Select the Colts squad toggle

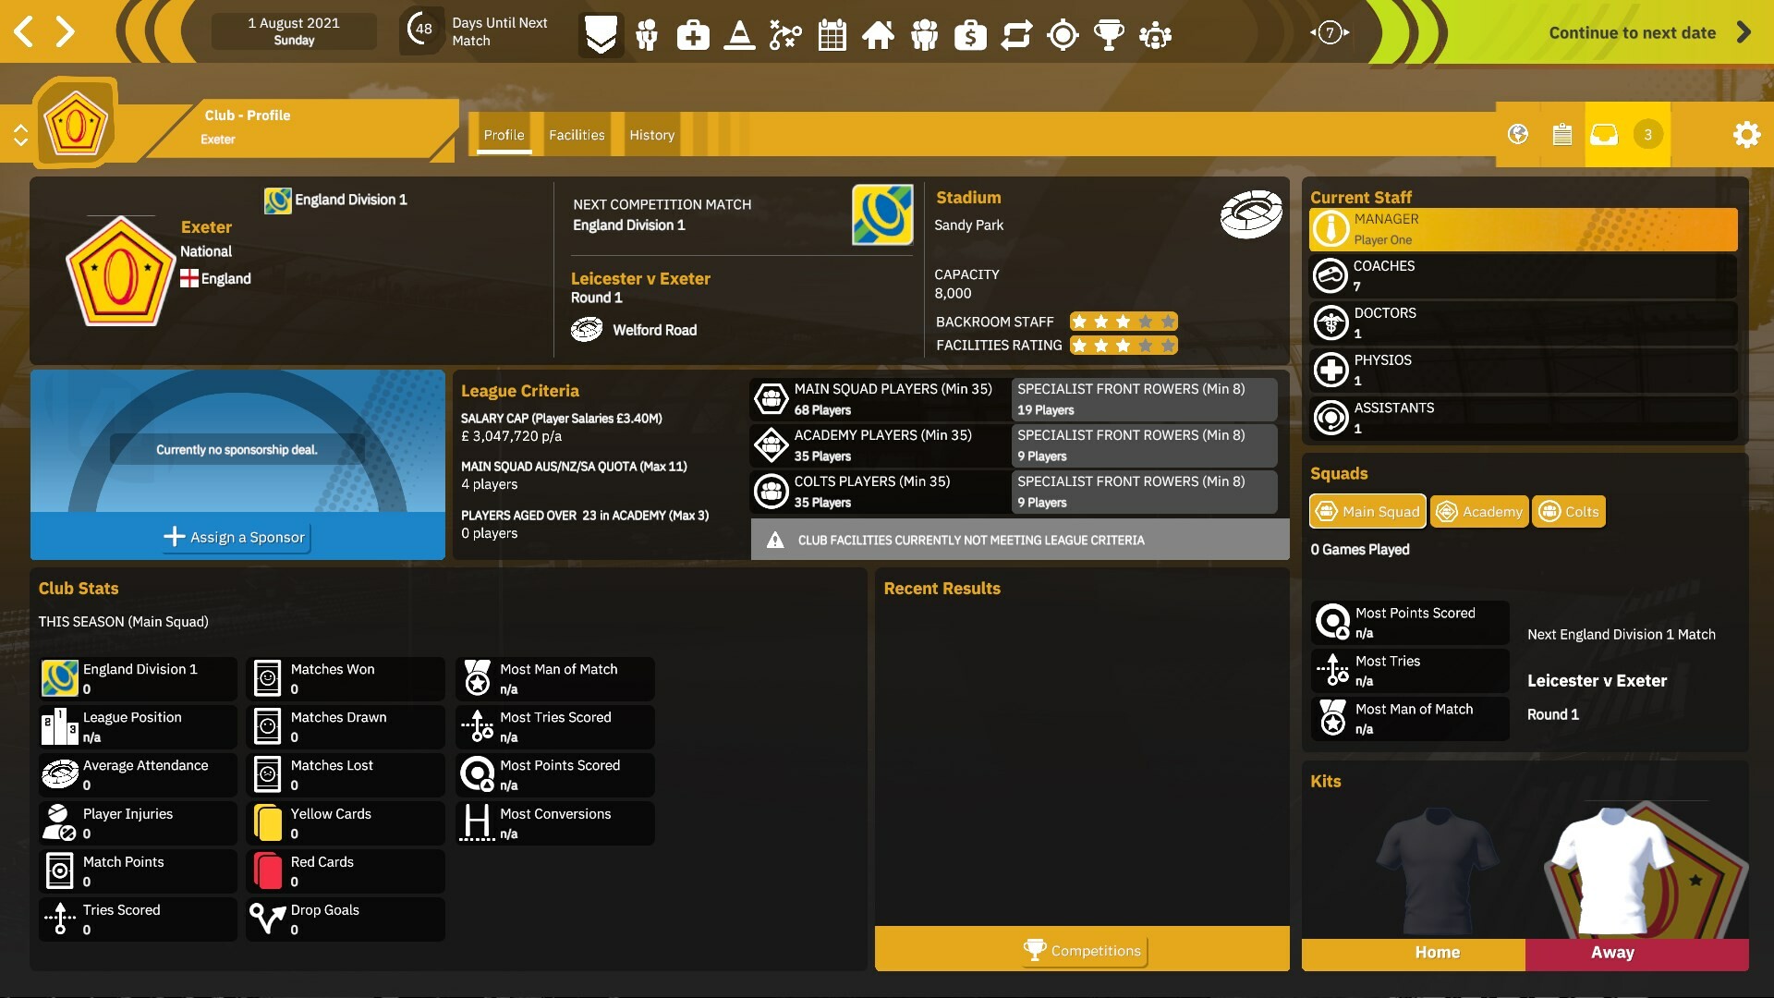[1569, 511]
